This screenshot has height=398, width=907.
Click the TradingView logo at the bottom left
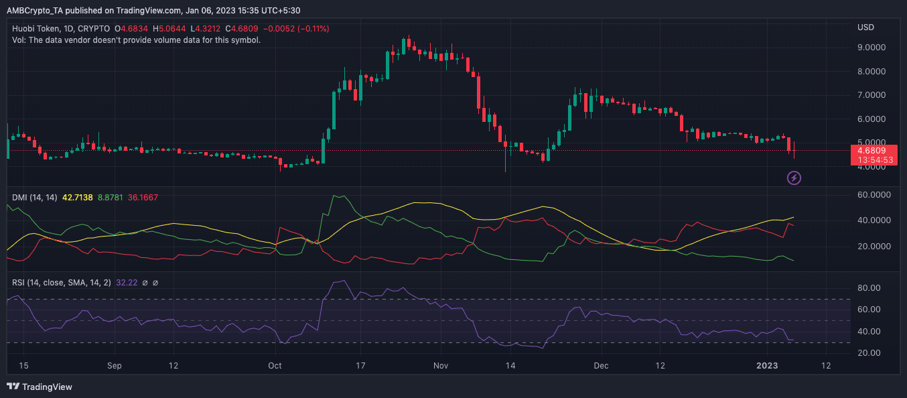point(39,387)
